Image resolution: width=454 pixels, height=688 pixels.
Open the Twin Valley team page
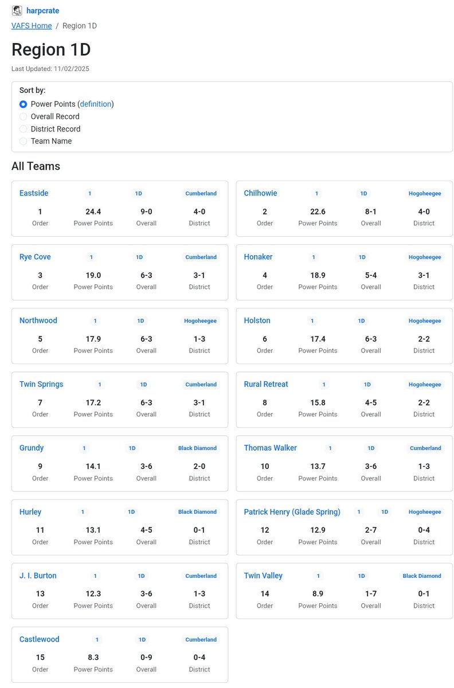point(263,576)
